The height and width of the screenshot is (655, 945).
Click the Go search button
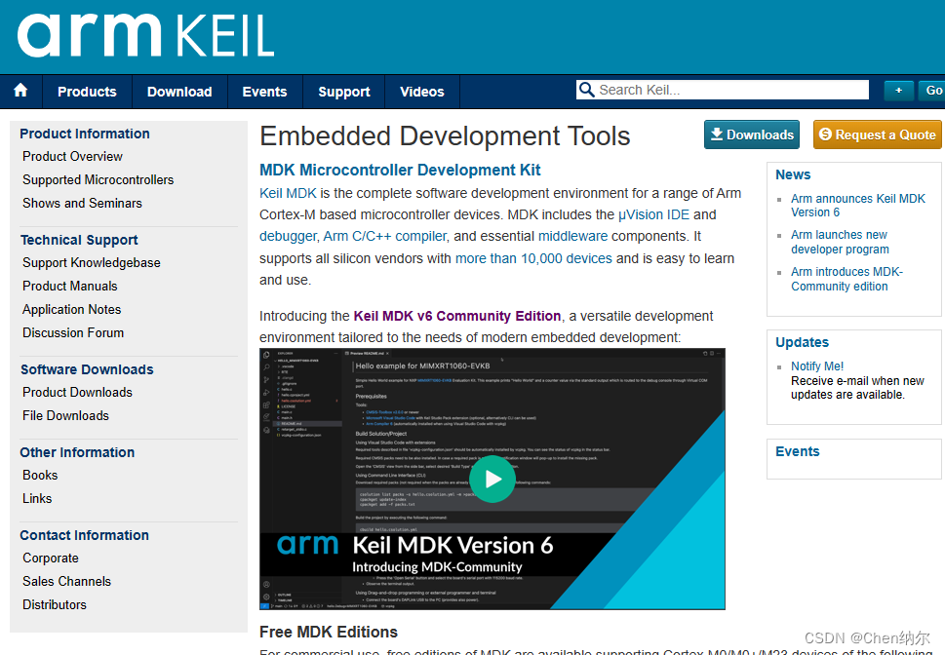click(932, 91)
